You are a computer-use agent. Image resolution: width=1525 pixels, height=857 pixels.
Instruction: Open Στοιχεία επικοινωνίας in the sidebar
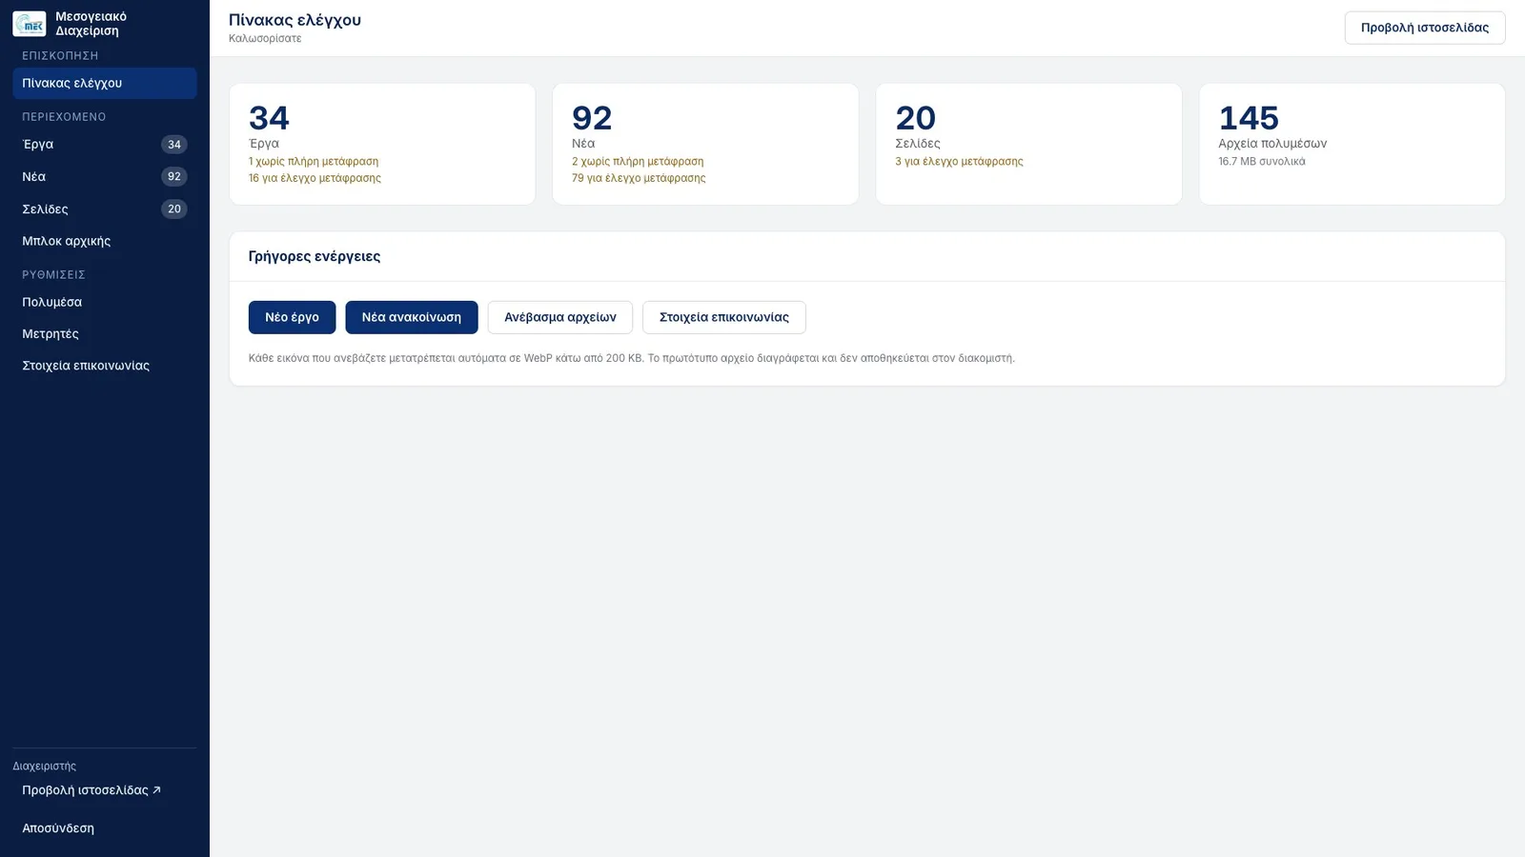pos(105,366)
